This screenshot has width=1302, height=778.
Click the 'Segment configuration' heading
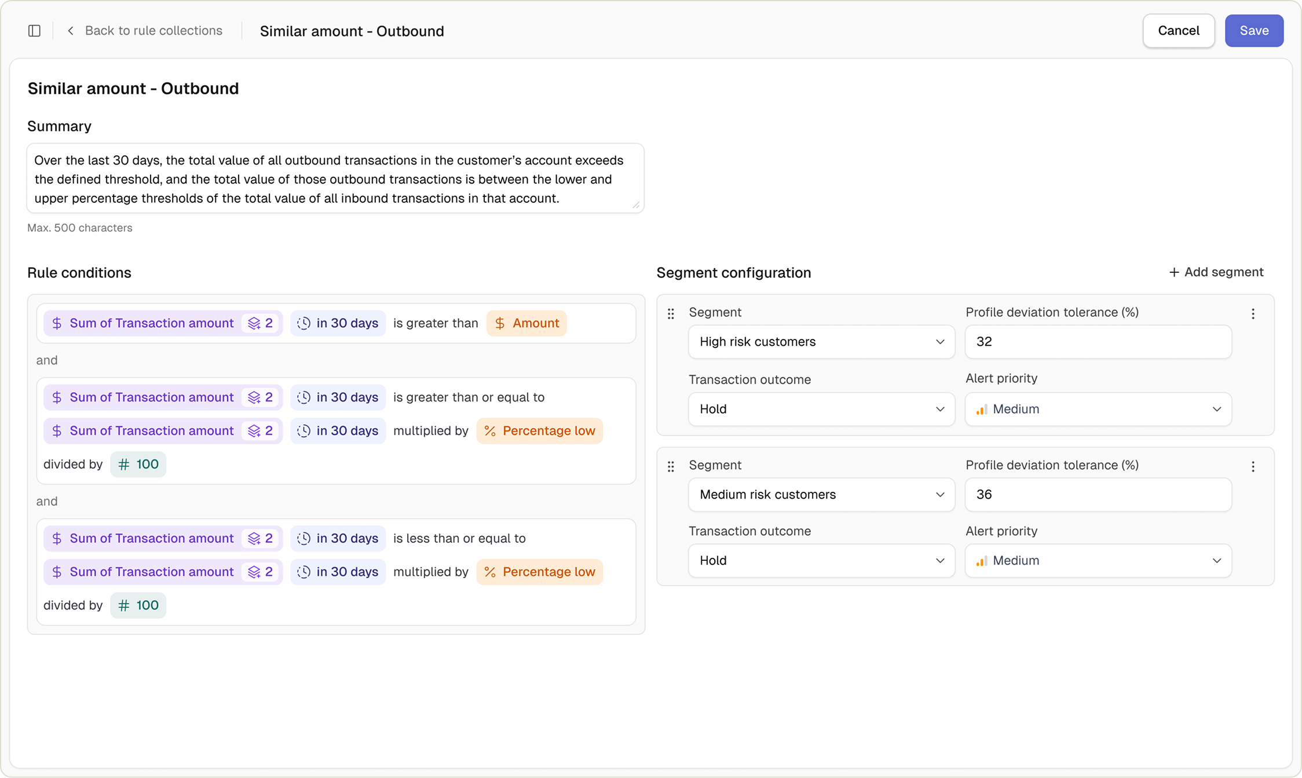tap(734, 272)
